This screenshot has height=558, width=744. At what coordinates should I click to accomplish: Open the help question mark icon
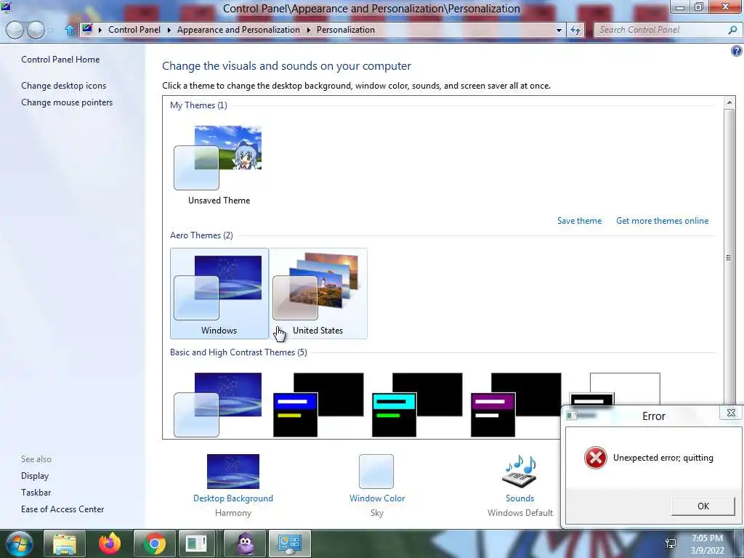[x=737, y=52]
